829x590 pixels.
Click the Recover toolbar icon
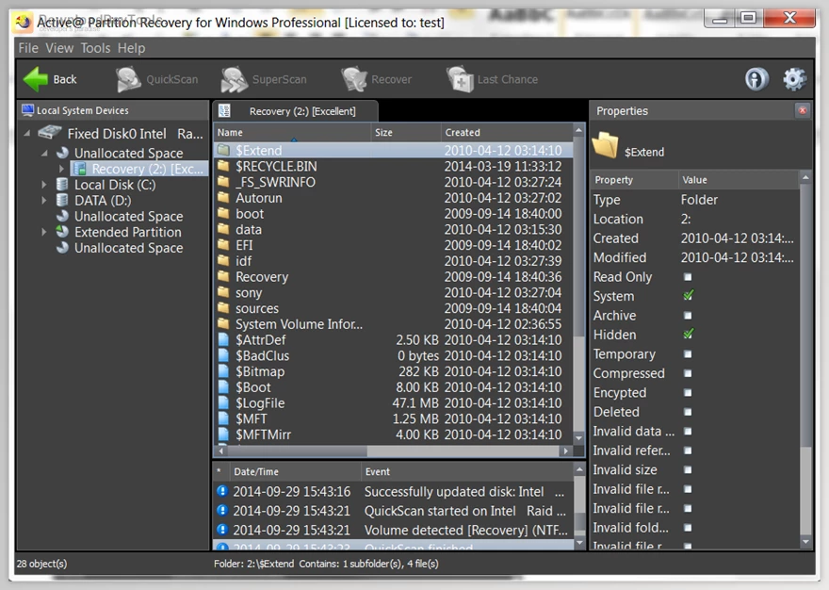coord(354,79)
